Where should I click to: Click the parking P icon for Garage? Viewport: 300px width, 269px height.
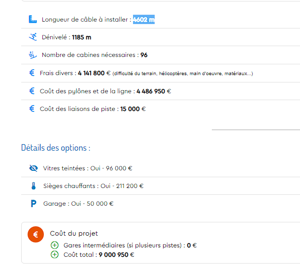click(x=33, y=203)
